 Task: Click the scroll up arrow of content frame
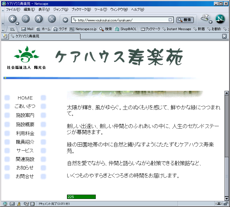coord(227,93)
